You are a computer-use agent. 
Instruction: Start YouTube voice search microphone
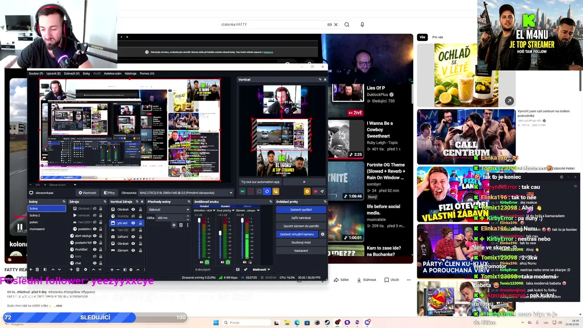click(362, 25)
